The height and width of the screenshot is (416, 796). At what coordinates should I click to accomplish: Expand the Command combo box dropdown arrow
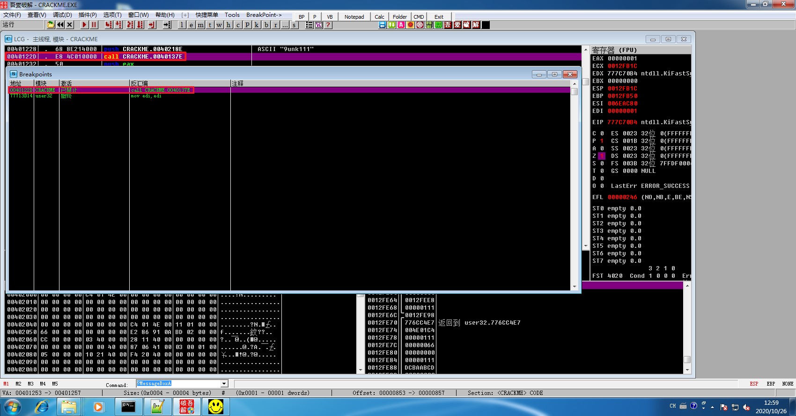pyautogui.click(x=224, y=384)
